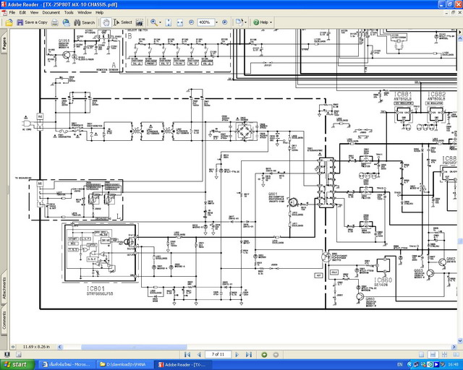Image resolution: width=463 pixels, height=370 pixels.
Task: Click the 11.69 x 8.26 in page size
Action: (36, 347)
